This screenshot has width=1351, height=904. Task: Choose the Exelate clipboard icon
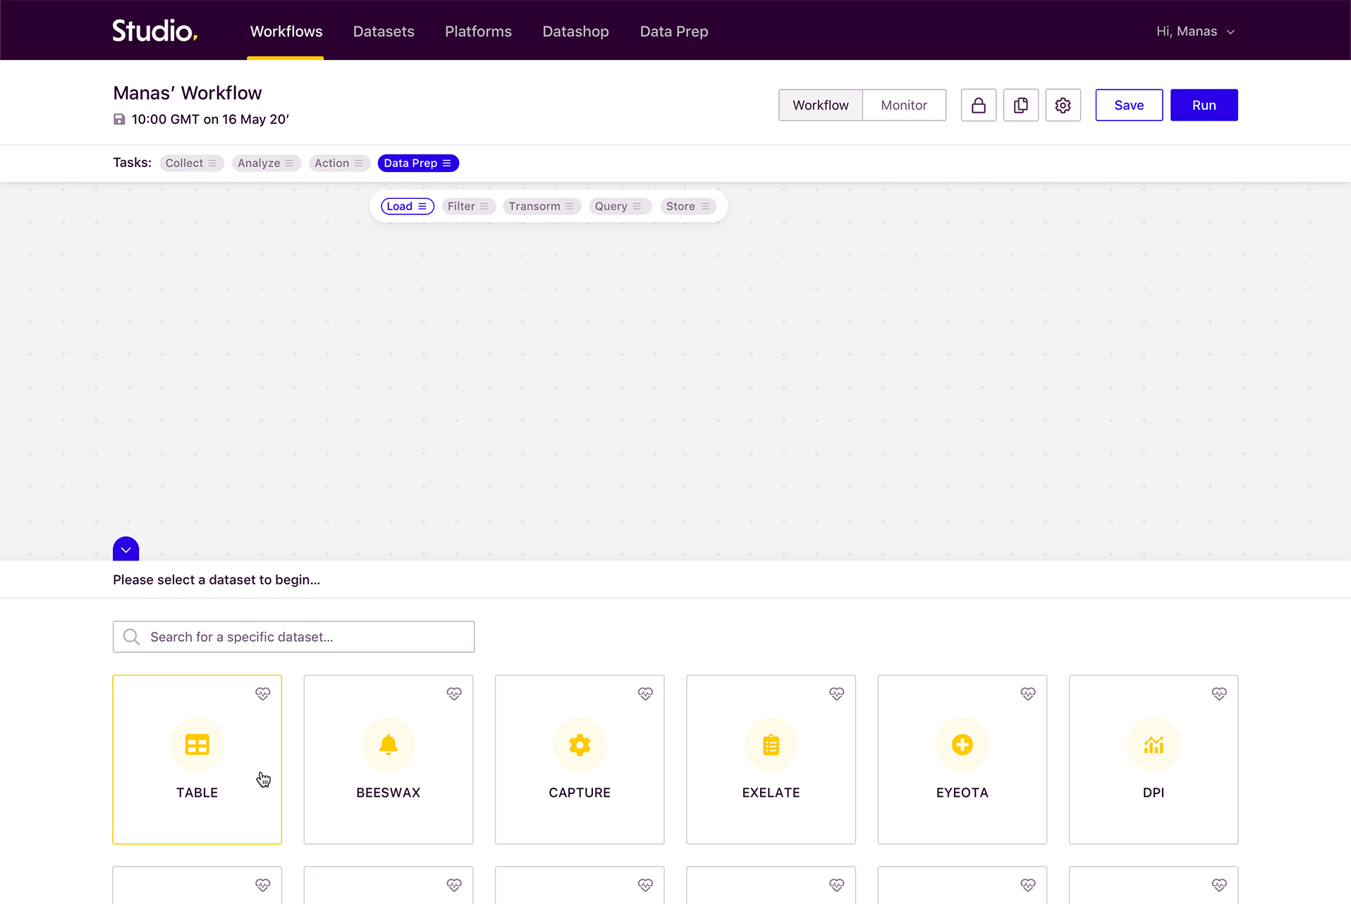(x=771, y=745)
